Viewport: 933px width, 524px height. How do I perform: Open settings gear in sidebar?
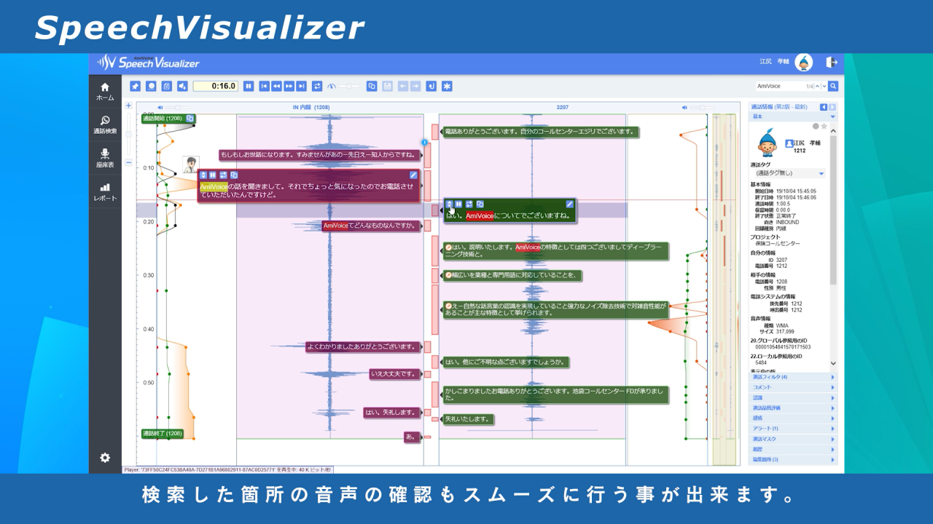[105, 458]
